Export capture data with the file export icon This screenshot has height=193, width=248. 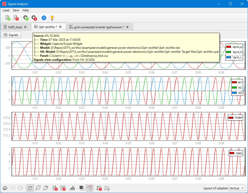tap(55, 188)
